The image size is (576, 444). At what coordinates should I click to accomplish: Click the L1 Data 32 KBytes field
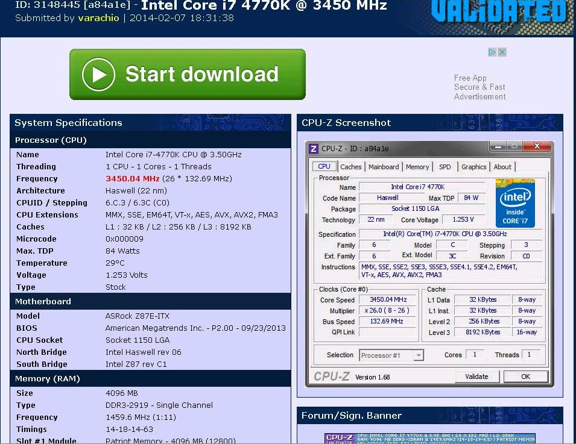point(483,299)
